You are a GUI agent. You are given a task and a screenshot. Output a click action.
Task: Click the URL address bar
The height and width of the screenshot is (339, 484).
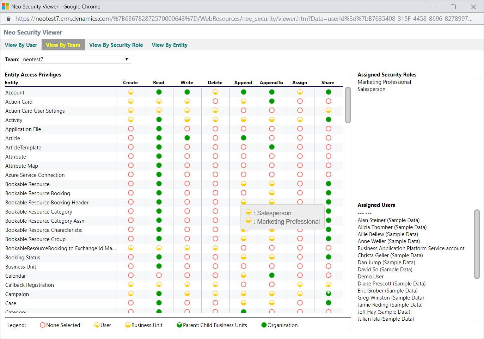[x=243, y=19]
